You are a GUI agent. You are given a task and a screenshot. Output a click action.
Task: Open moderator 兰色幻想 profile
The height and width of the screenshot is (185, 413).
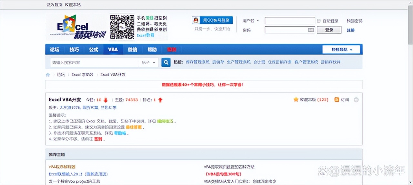pyautogui.click(x=108, y=108)
